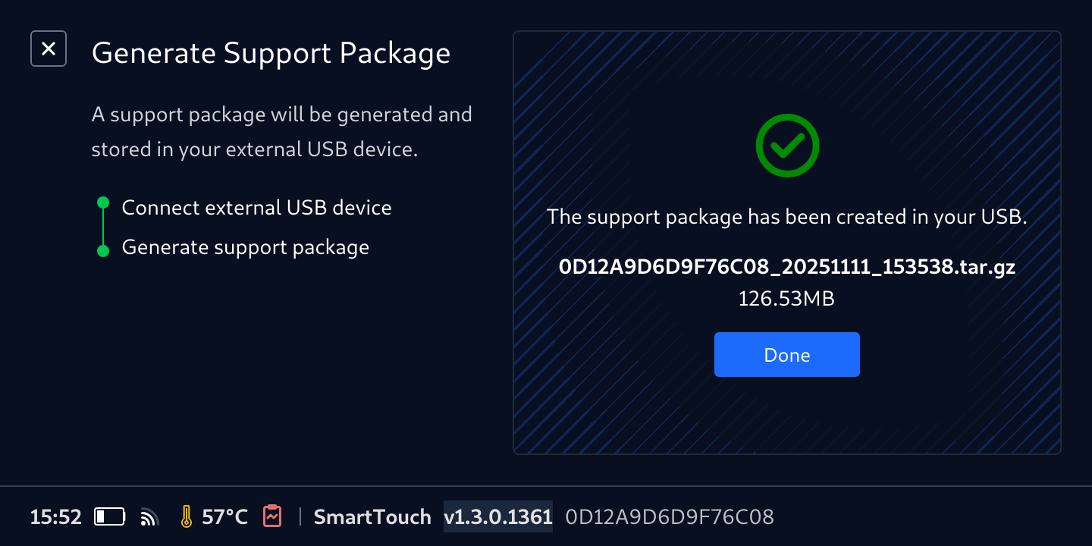Click the 15:52 clock in status bar
The image size is (1092, 546).
55,517
